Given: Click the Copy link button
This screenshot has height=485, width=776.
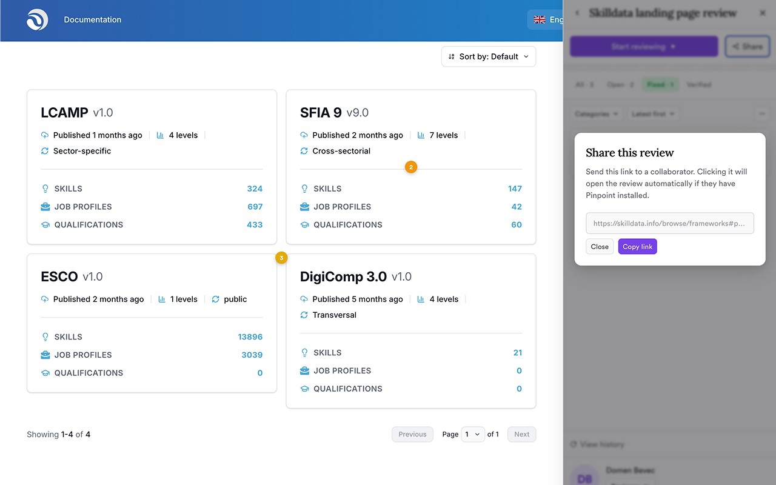Looking at the screenshot, I should (x=638, y=247).
